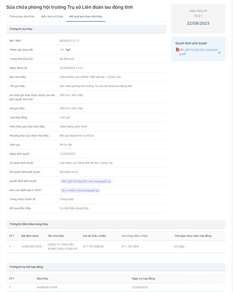This screenshot has width=233, height=292.
Task: Click the red PDF icon in sidebar
Action: [177, 50]
